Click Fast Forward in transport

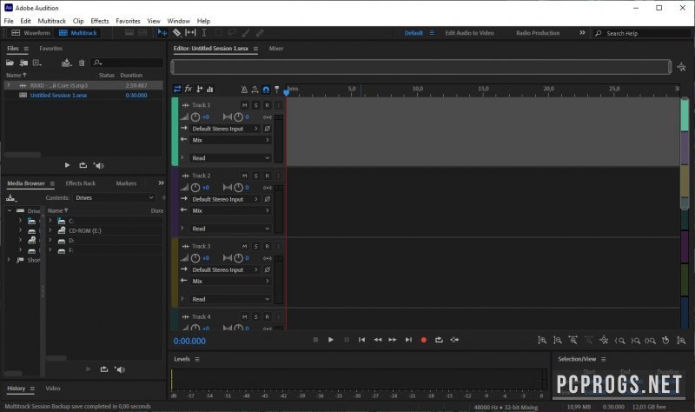393,340
